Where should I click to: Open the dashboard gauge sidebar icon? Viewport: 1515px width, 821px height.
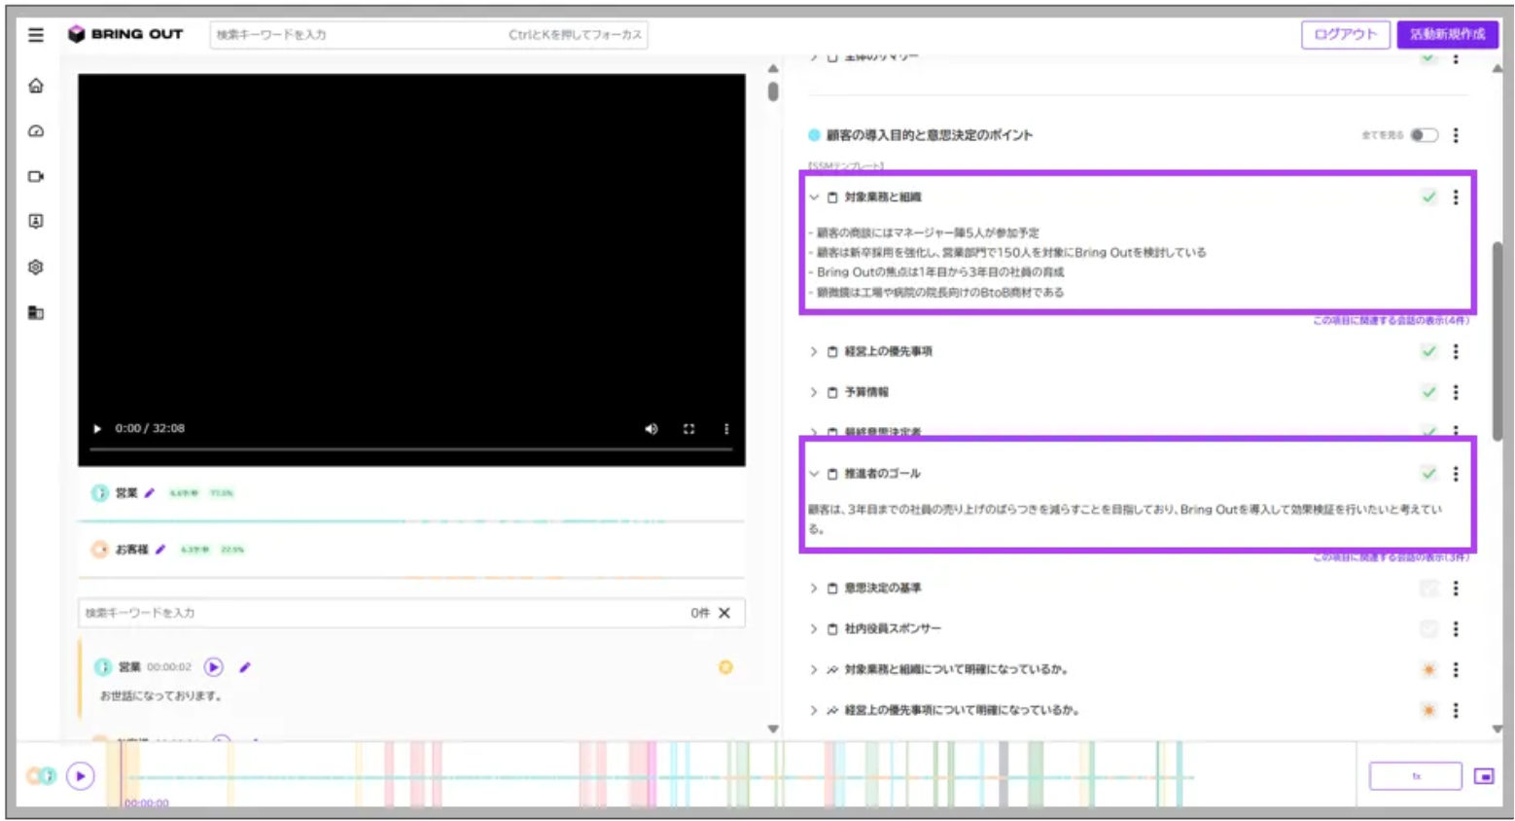tap(36, 131)
